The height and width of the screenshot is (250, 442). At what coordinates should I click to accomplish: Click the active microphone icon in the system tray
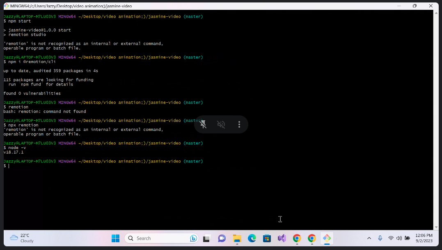point(380,238)
